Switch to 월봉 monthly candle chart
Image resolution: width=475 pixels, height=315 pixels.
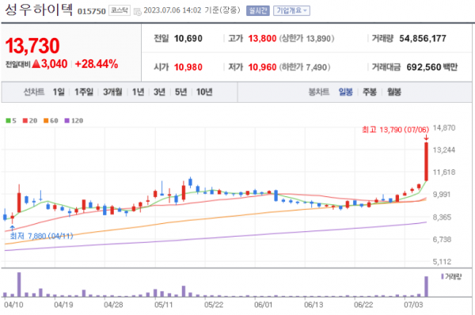[x=394, y=92]
